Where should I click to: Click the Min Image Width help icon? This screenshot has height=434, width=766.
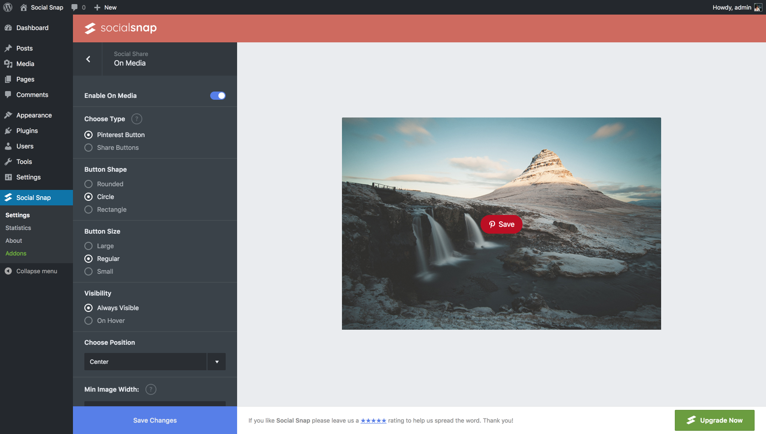150,389
